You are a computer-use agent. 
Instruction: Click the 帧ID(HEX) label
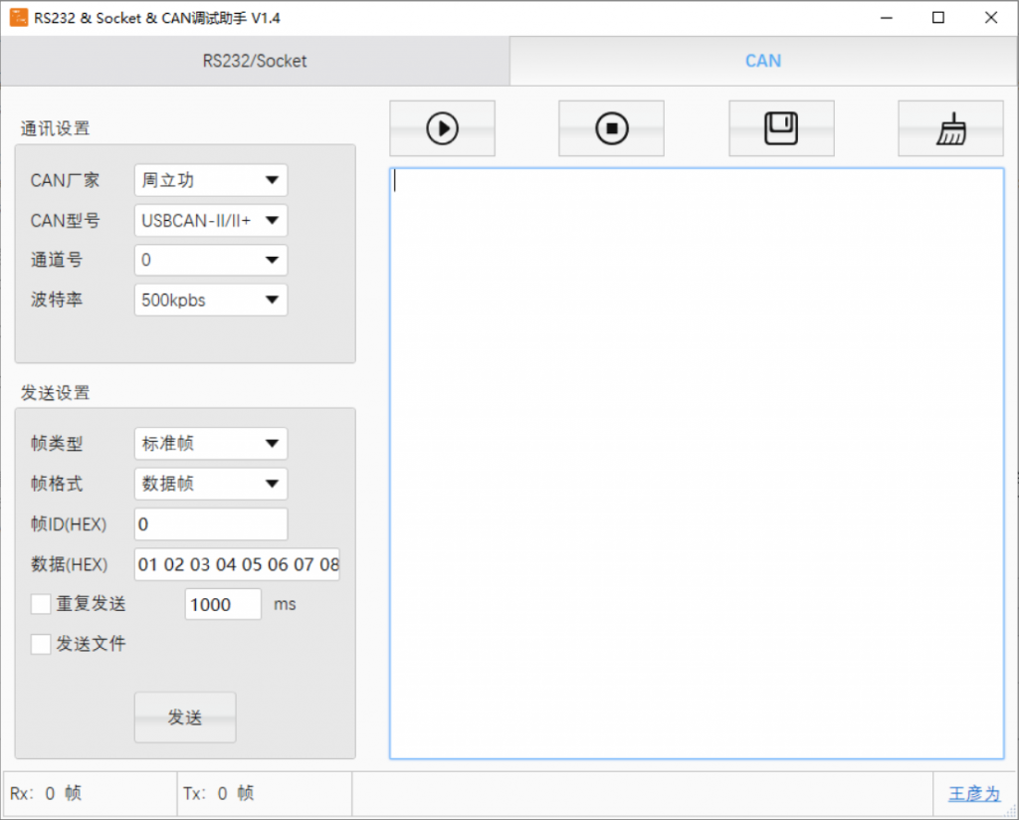69,523
